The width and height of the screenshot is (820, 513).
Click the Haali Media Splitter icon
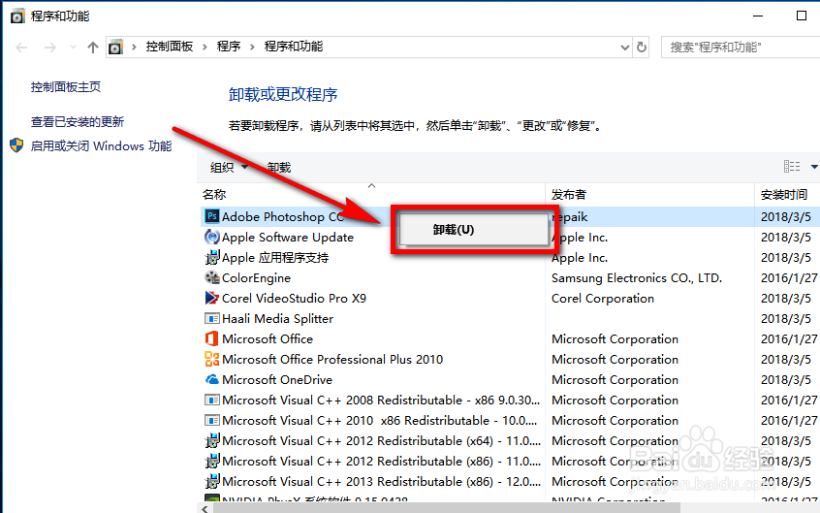pos(212,318)
